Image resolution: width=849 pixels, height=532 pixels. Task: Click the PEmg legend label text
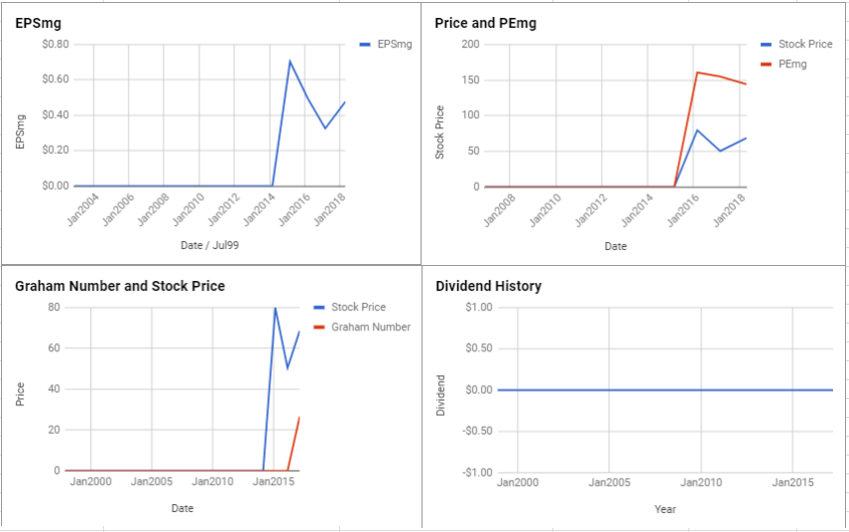[792, 65]
